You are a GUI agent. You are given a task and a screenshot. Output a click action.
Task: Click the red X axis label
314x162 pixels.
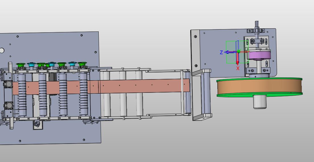238,68
